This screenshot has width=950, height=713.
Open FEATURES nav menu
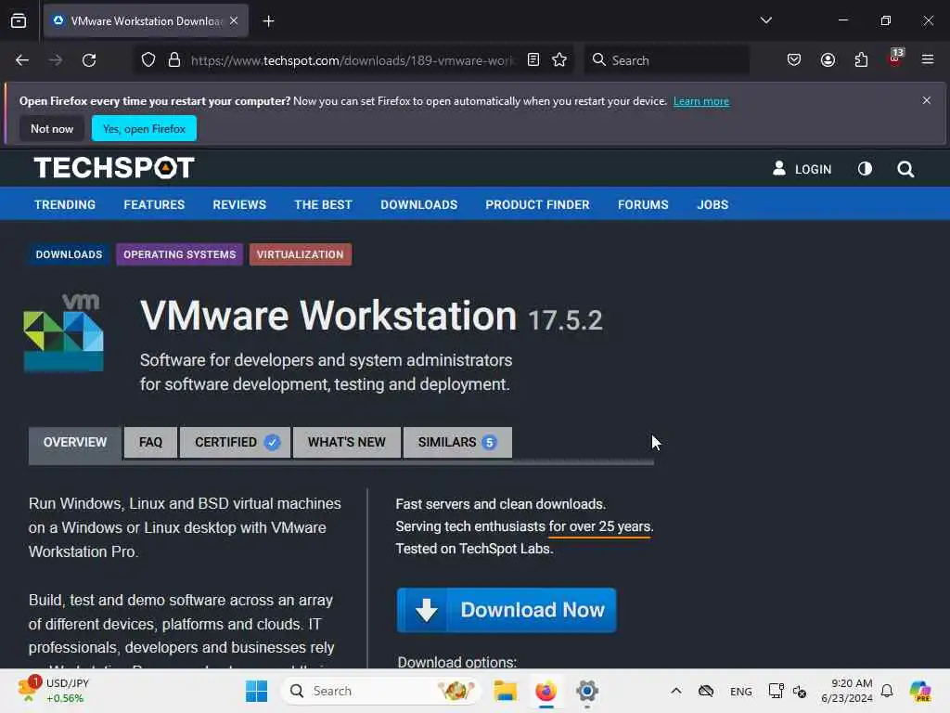[154, 205]
